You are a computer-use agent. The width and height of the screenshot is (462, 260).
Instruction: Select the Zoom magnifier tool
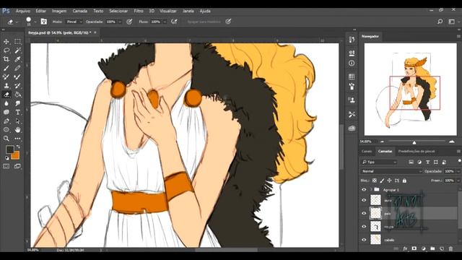point(6,138)
